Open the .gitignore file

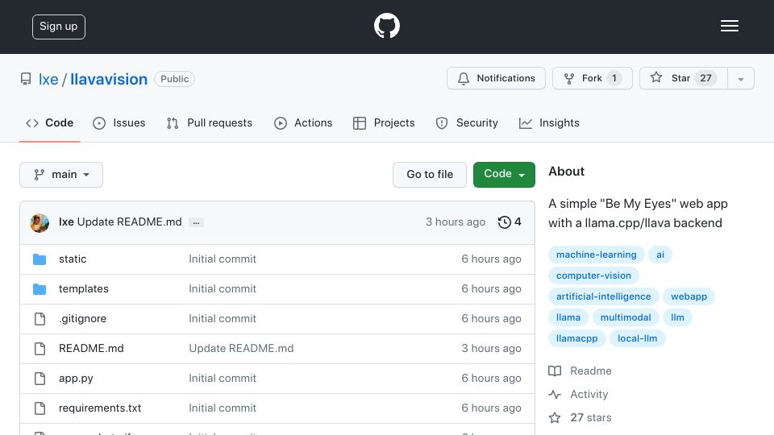pos(82,319)
